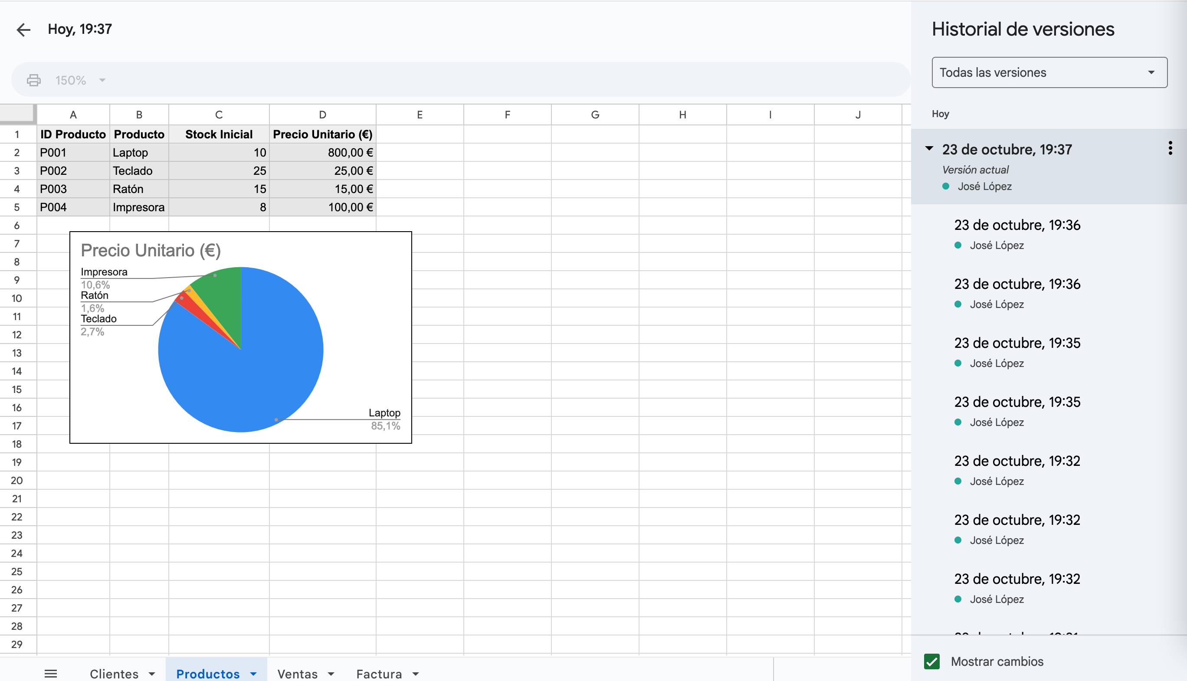Collapse the 19:37 current version entry
This screenshot has height=681, width=1187.
(929, 149)
